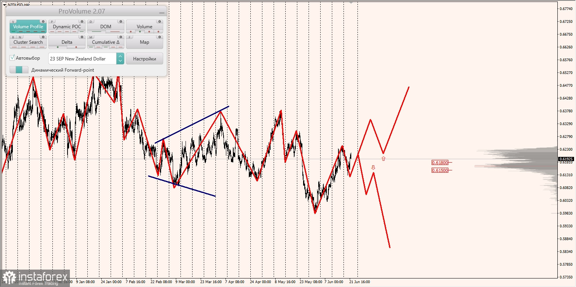Open Volume indicator gear settings
The height and width of the screenshot is (287, 576).
point(160,21)
